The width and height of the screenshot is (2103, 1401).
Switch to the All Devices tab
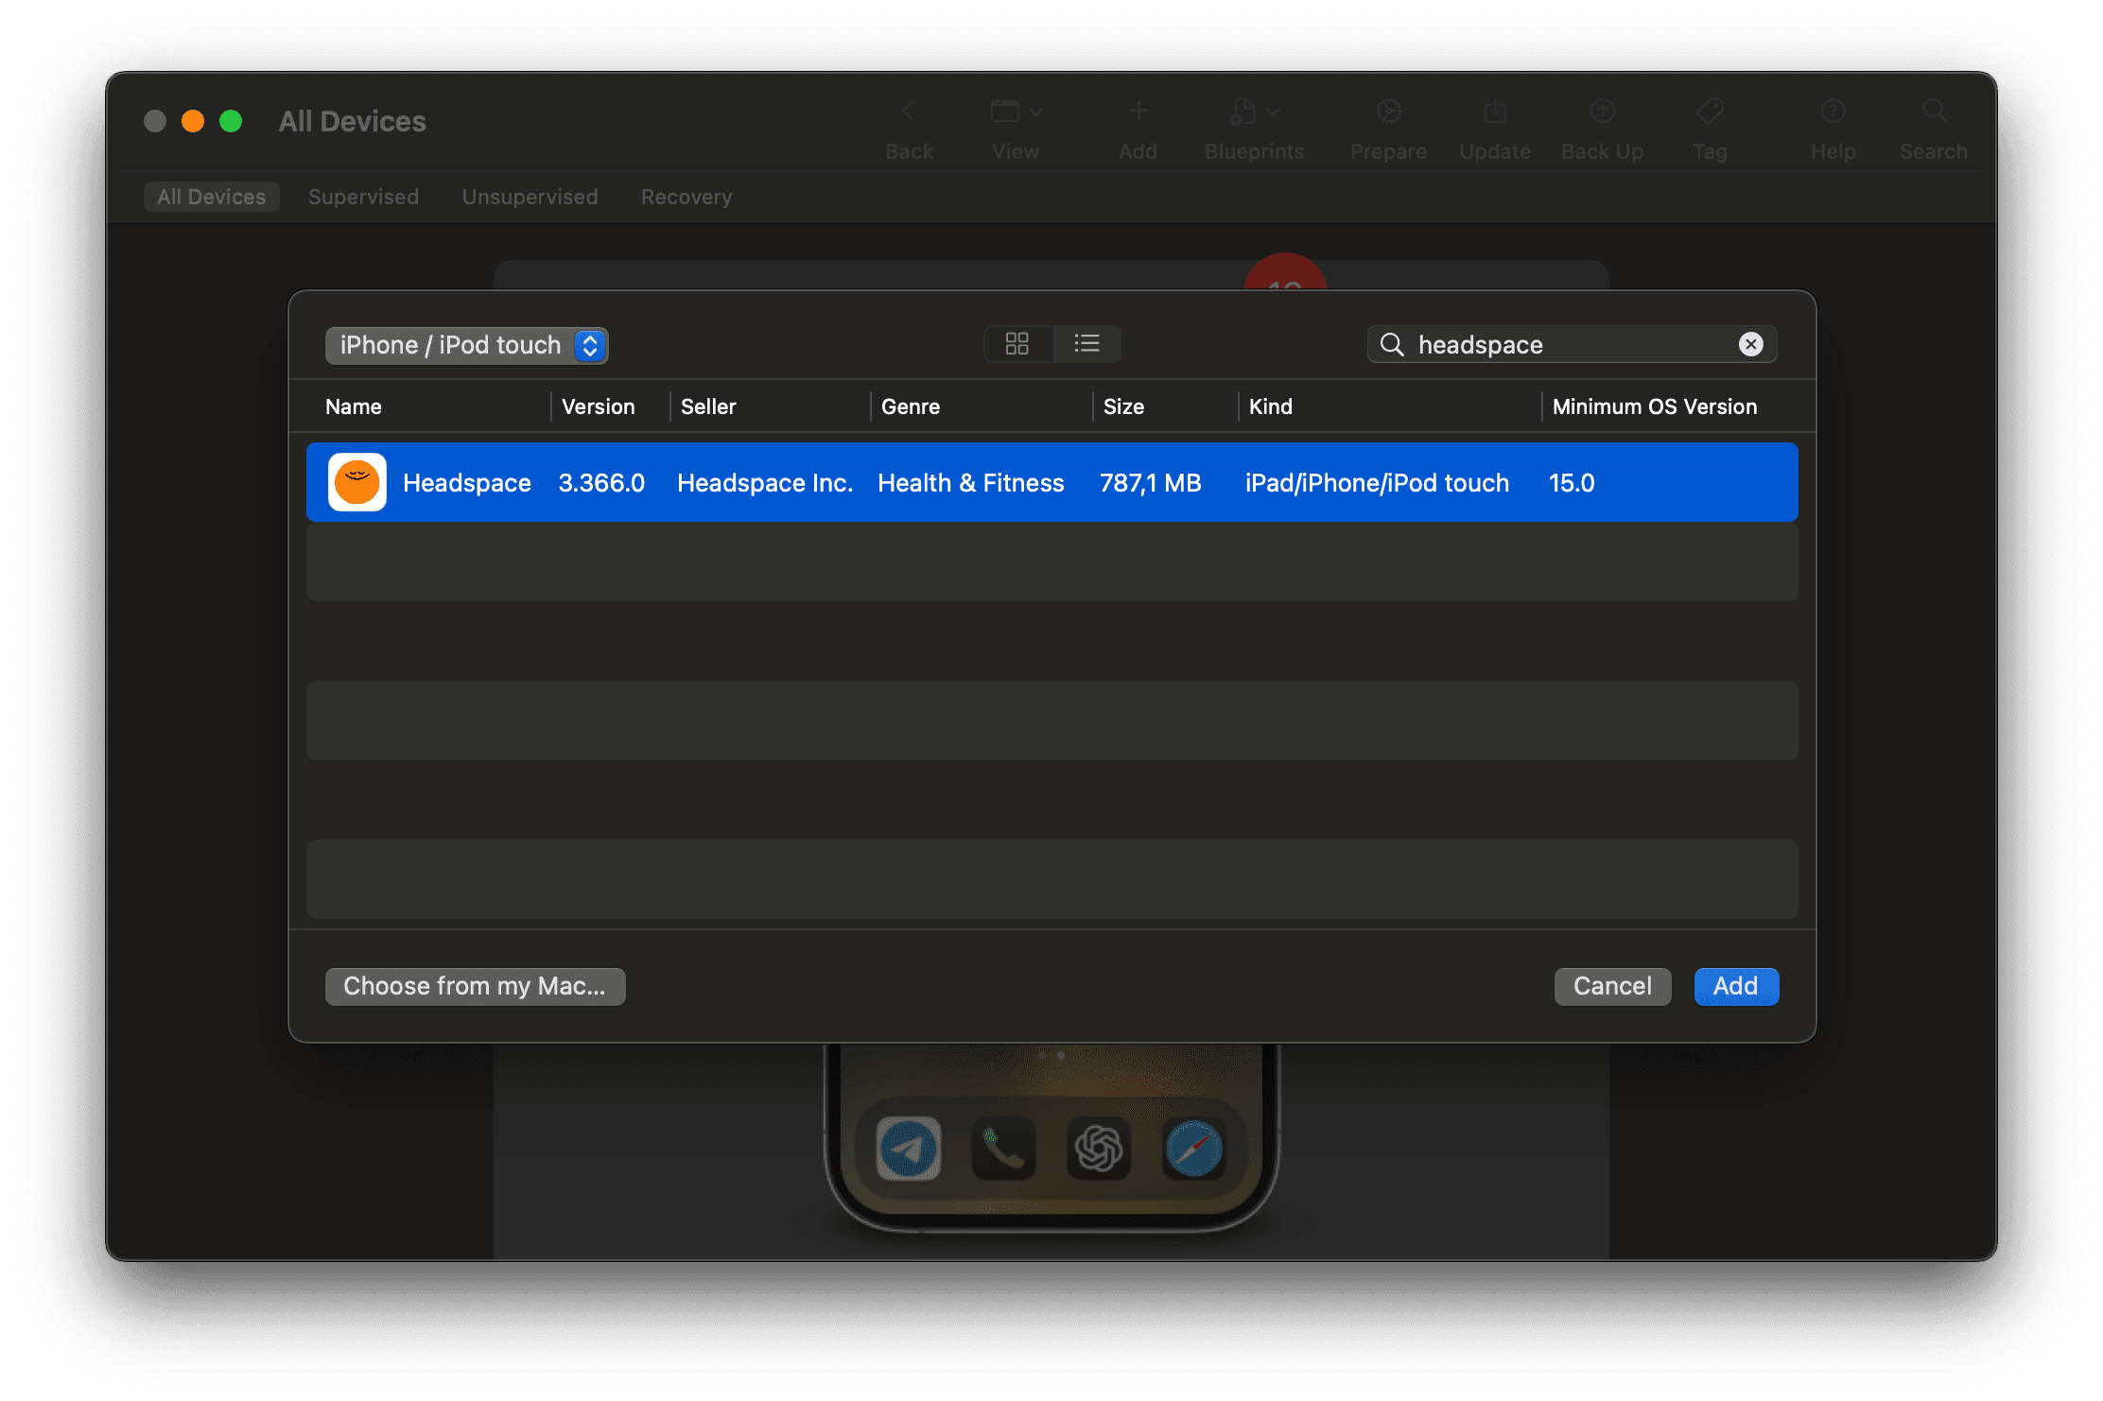[x=211, y=197]
